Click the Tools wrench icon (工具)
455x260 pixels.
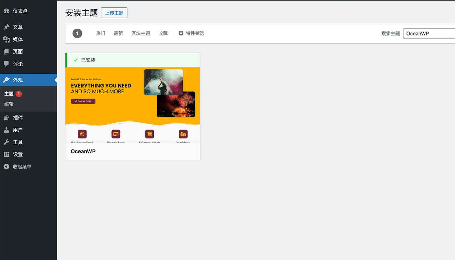(6, 142)
